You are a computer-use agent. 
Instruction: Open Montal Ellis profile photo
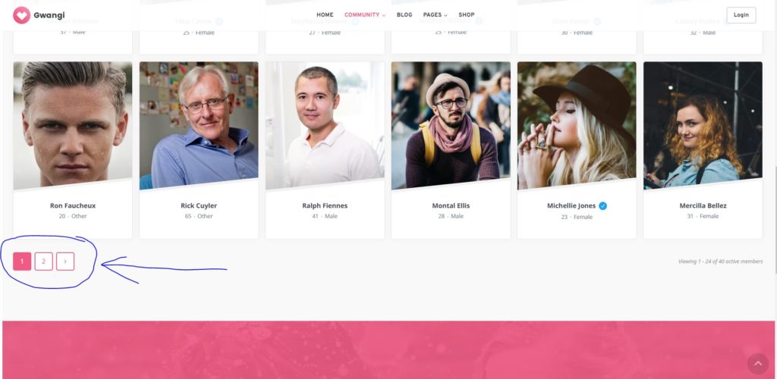(x=451, y=125)
